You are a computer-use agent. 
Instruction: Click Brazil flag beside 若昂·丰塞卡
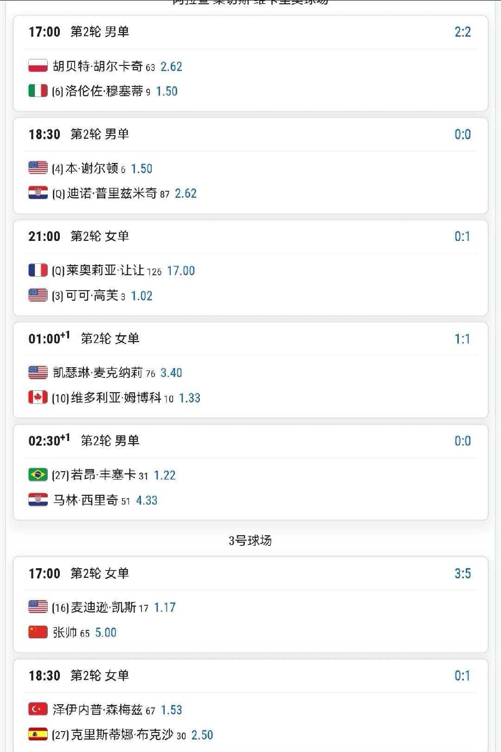point(38,475)
